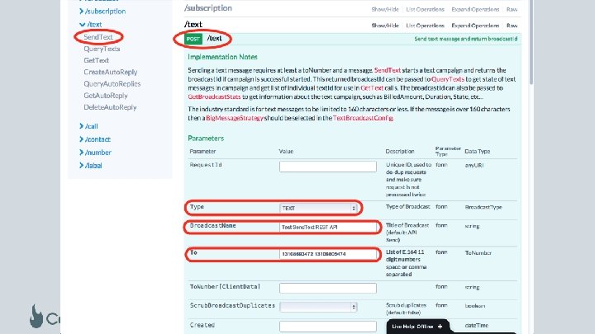
Task: Click the /text section heading
Action: click(x=193, y=25)
